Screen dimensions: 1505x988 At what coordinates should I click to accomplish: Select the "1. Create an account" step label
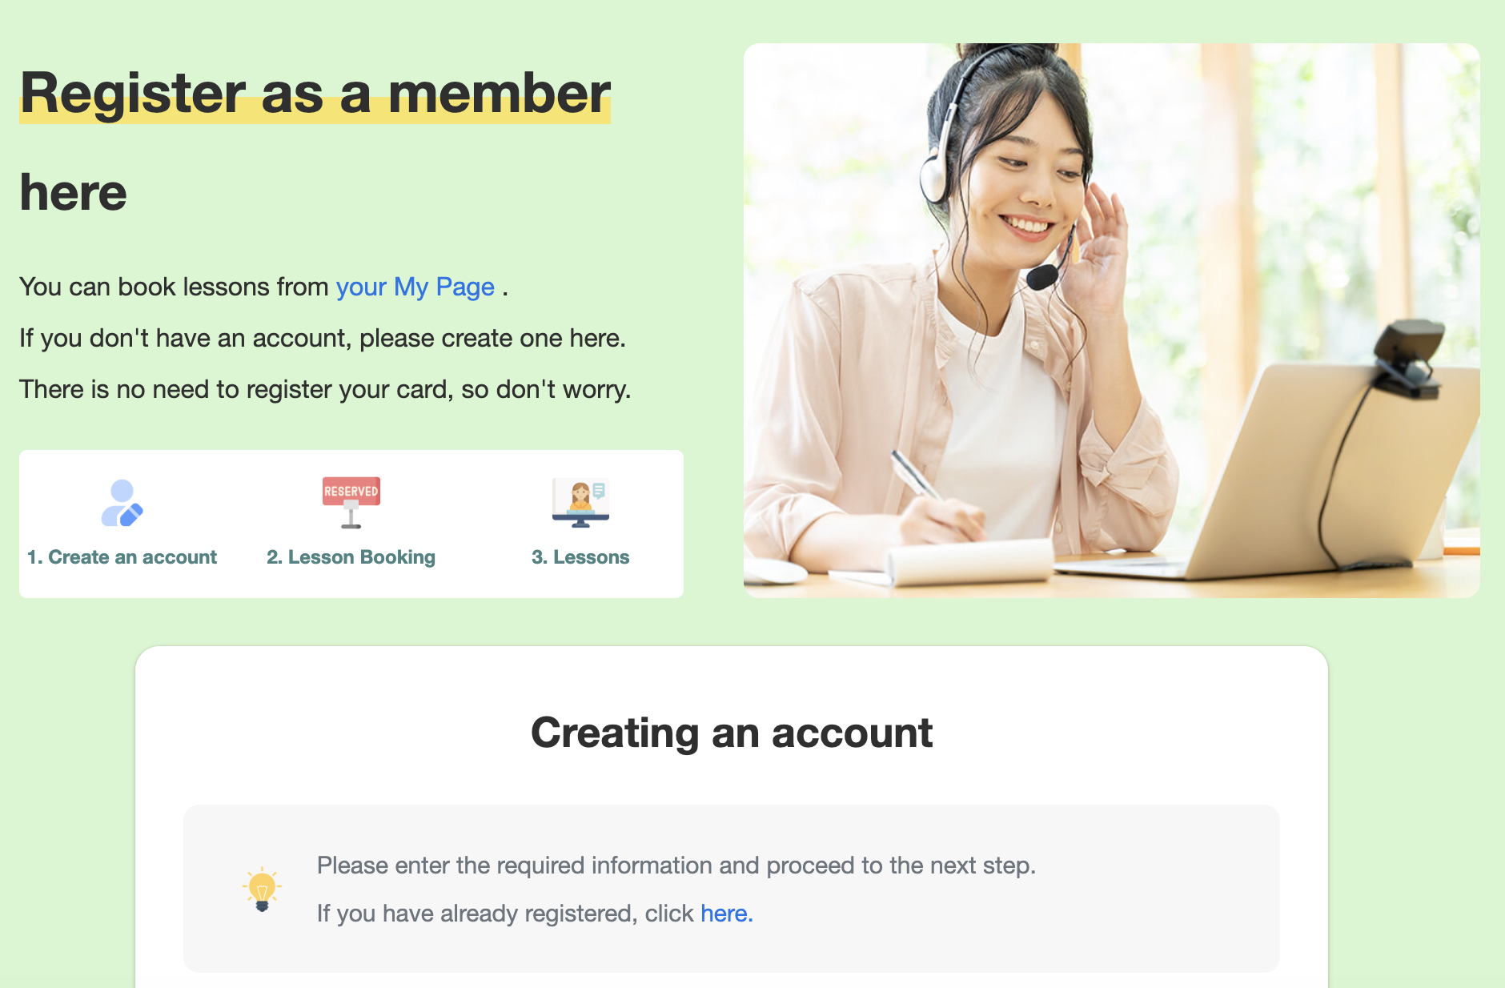pyautogui.click(x=122, y=557)
